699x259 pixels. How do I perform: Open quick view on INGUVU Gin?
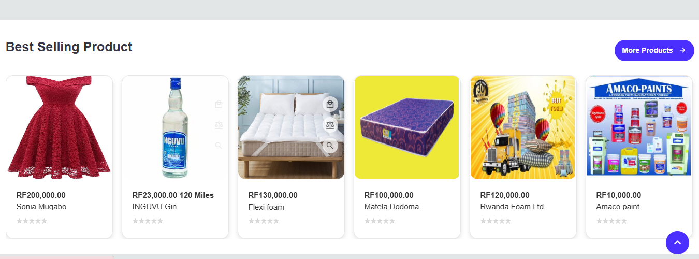pyautogui.click(x=219, y=146)
